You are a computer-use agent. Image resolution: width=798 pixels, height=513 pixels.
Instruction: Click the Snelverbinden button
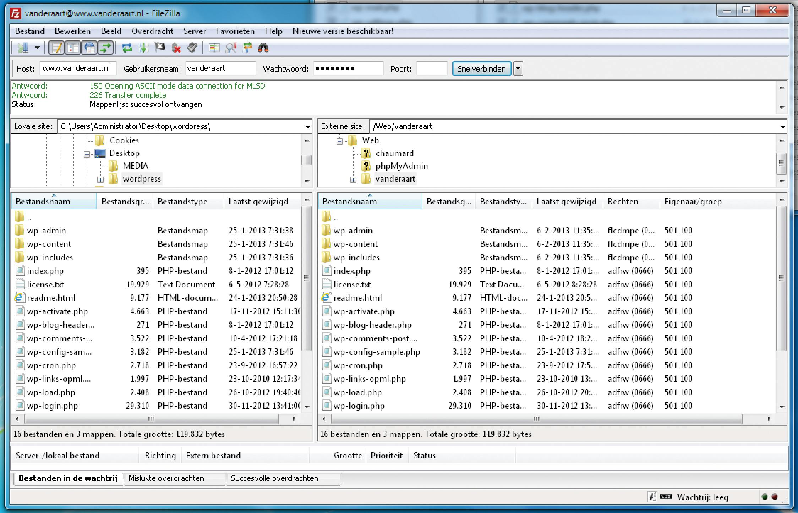[481, 68]
